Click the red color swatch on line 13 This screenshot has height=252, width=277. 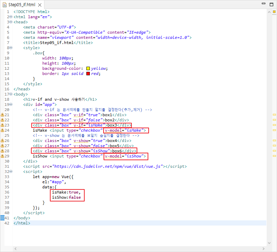pyautogui.click(x=88, y=74)
